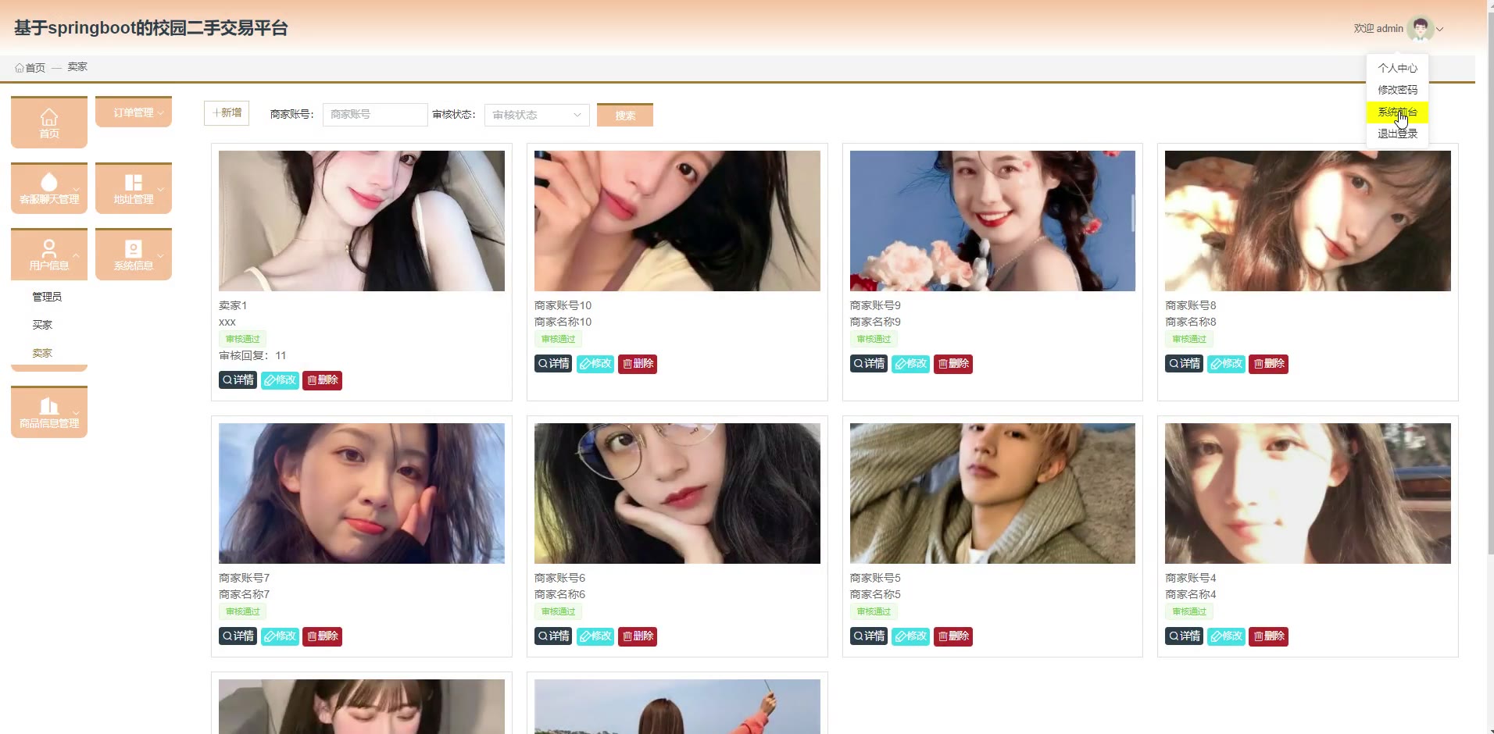Click the 搜索 search button

(625, 115)
